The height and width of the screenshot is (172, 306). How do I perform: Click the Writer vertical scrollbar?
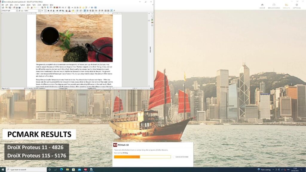tap(149, 50)
